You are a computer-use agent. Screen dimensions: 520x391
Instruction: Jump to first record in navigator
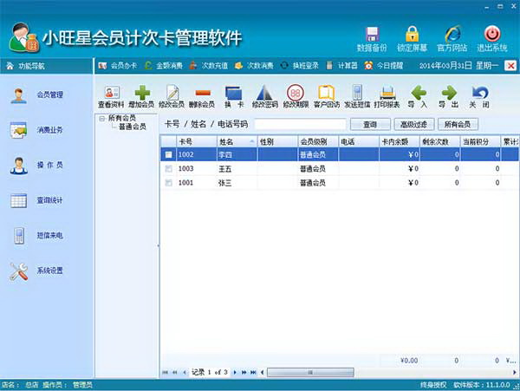pos(165,373)
